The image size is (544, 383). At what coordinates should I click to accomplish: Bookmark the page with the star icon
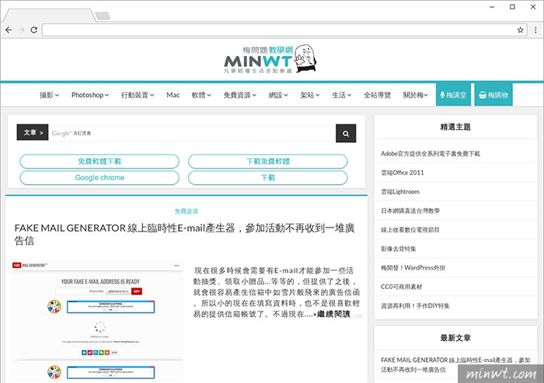[520, 30]
